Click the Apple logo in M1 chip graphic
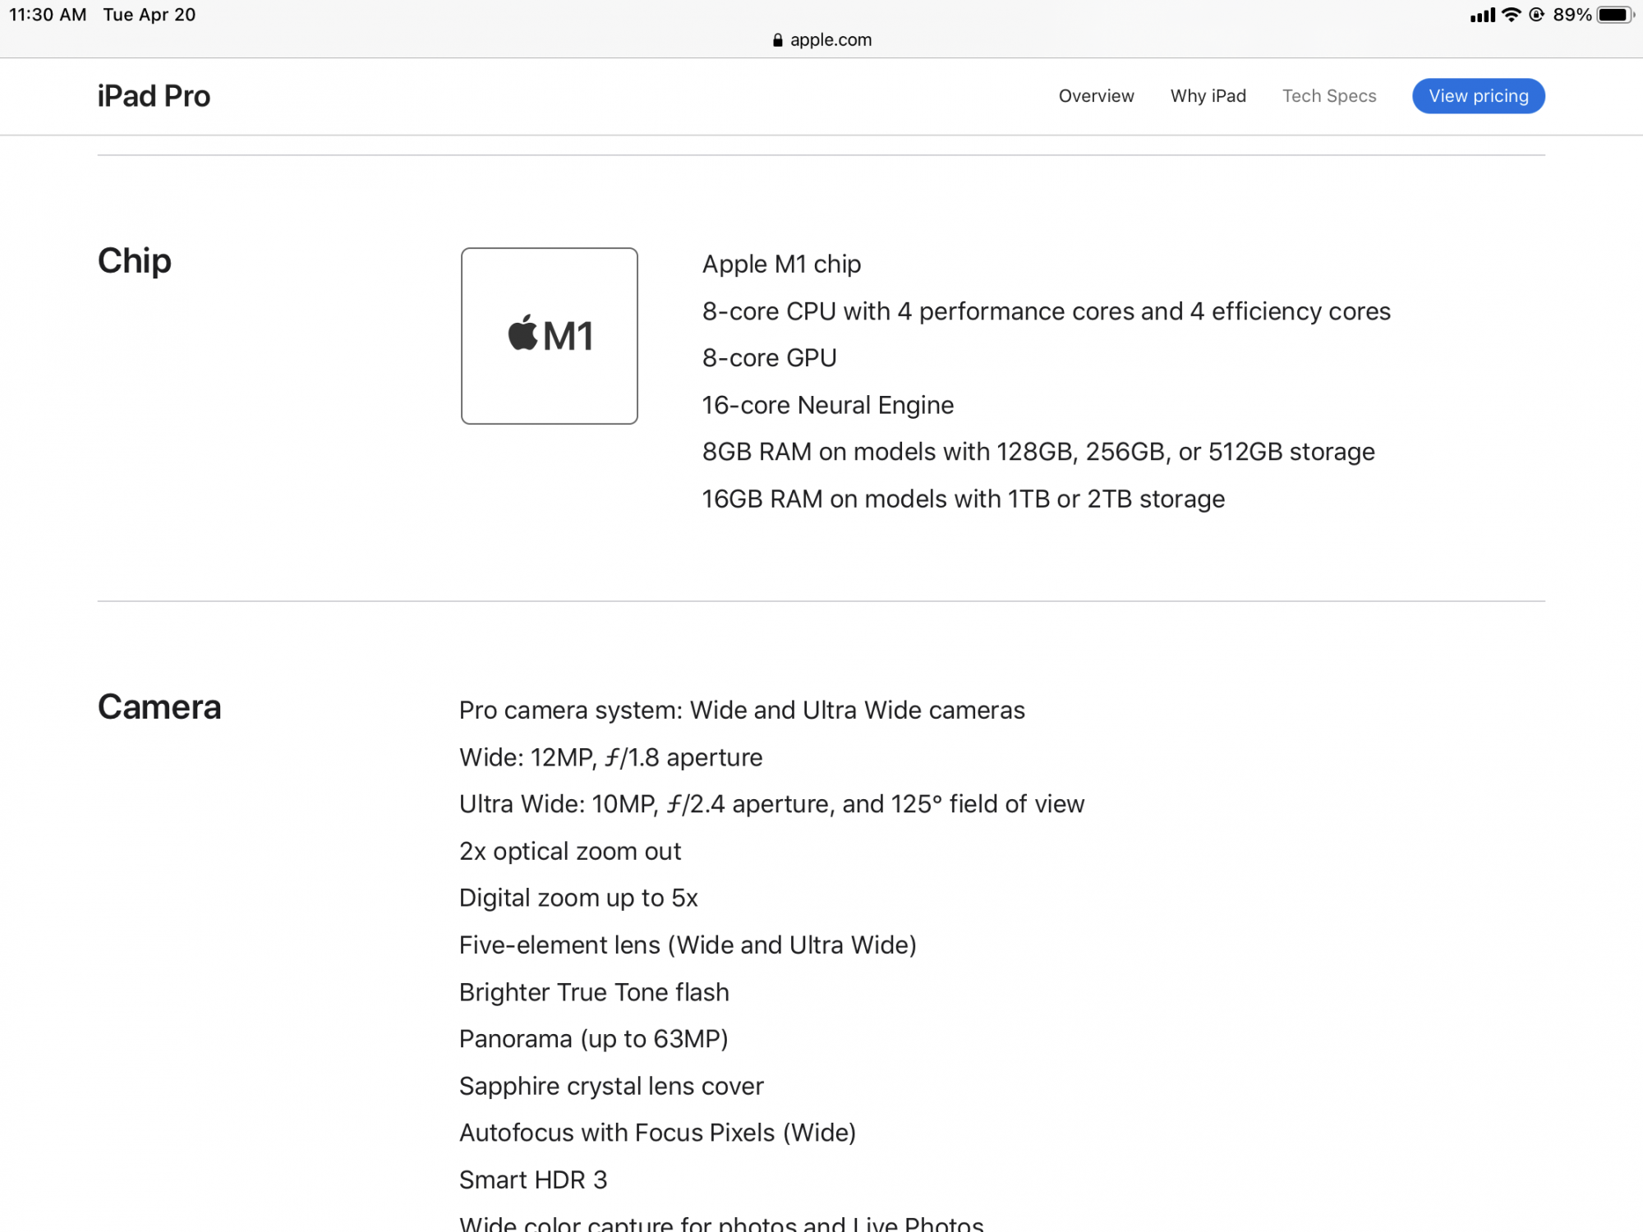The height and width of the screenshot is (1232, 1643). [522, 333]
